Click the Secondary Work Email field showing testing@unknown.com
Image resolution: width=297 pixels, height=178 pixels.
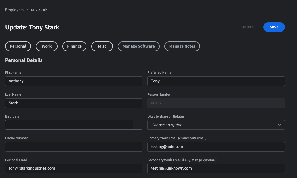216,168
